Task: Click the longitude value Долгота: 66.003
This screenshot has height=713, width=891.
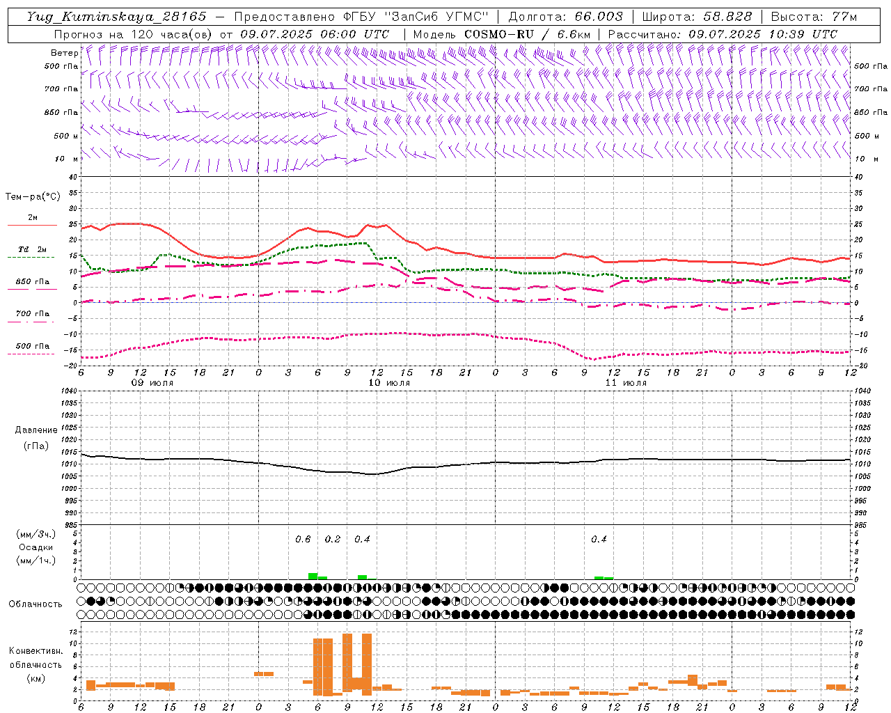Action: 565,17
